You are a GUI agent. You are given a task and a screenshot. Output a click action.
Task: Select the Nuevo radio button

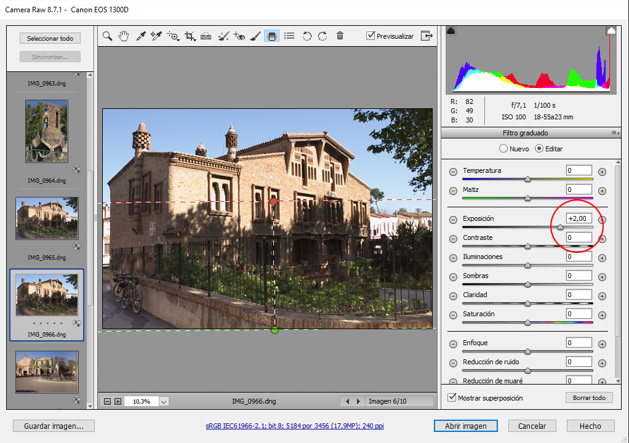click(503, 149)
